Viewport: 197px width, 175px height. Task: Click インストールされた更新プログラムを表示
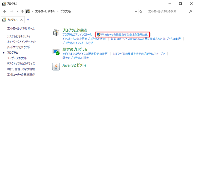click(x=84, y=39)
